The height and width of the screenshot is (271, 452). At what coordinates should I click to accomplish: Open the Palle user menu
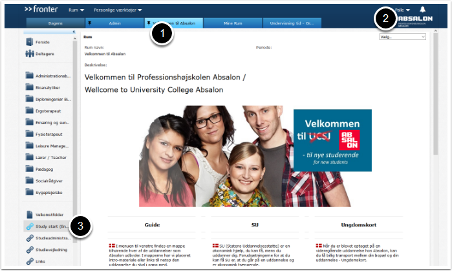tap(402, 10)
